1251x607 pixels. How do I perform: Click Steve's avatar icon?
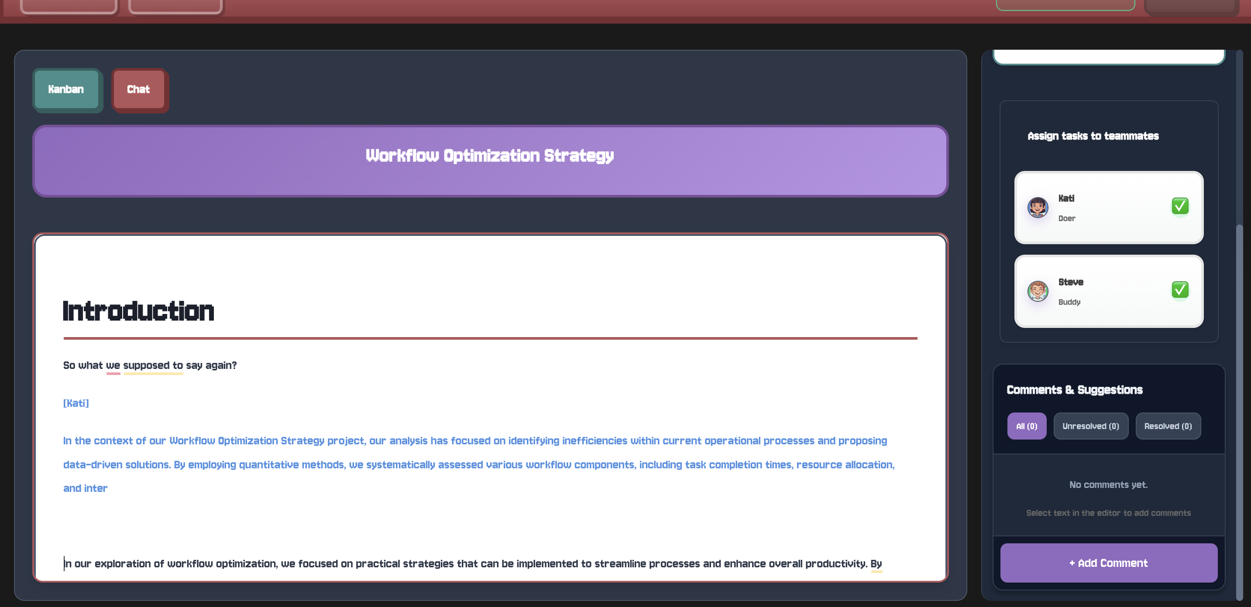[x=1037, y=291]
